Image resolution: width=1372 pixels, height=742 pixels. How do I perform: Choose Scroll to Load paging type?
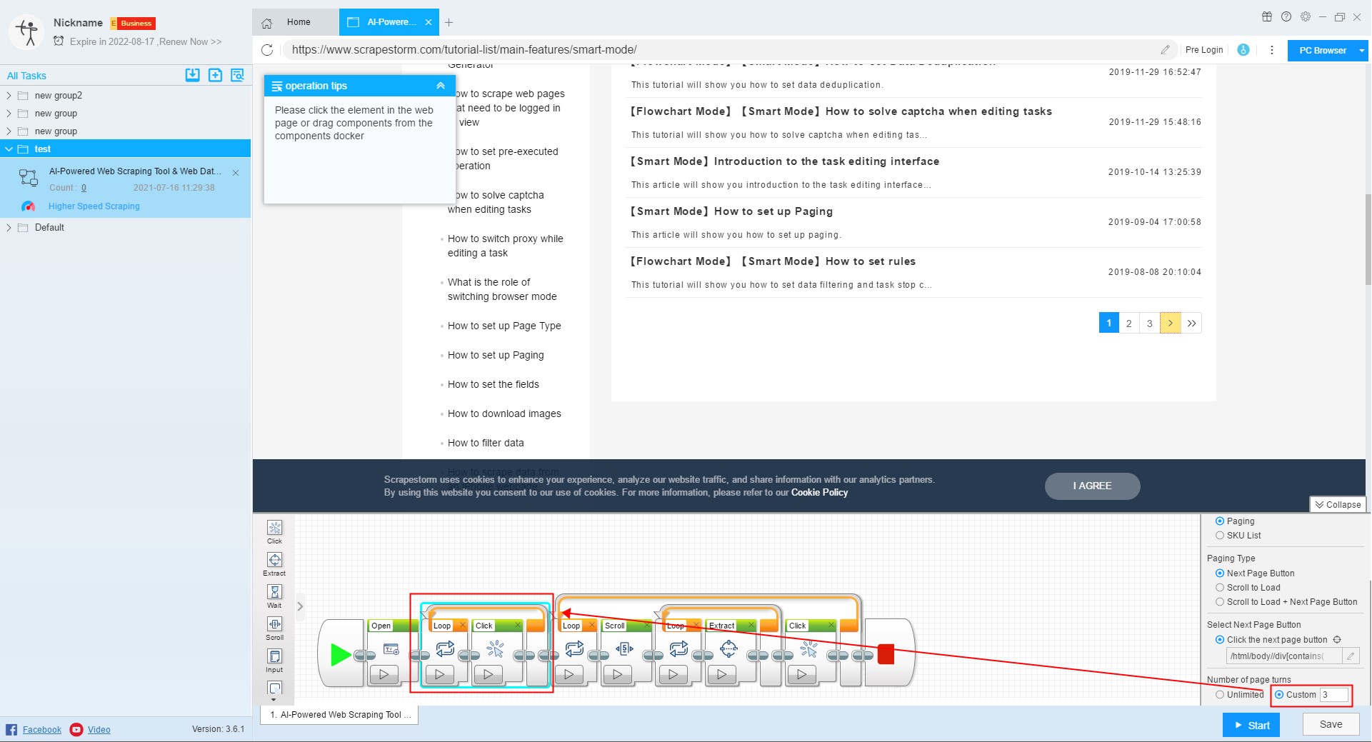tap(1220, 588)
